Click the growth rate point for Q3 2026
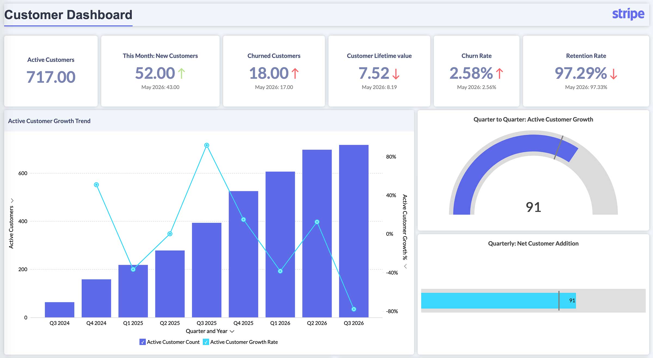Screen dimensions: 653x358 [x=354, y=309]
